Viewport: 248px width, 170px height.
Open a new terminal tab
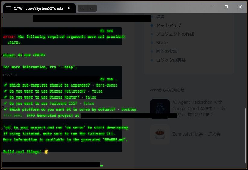(82, 8)
